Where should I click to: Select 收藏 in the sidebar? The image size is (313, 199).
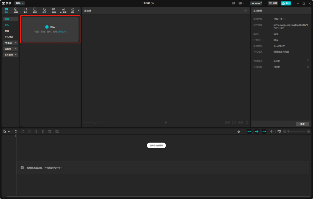pyautogui.click(x=7, y=31)
